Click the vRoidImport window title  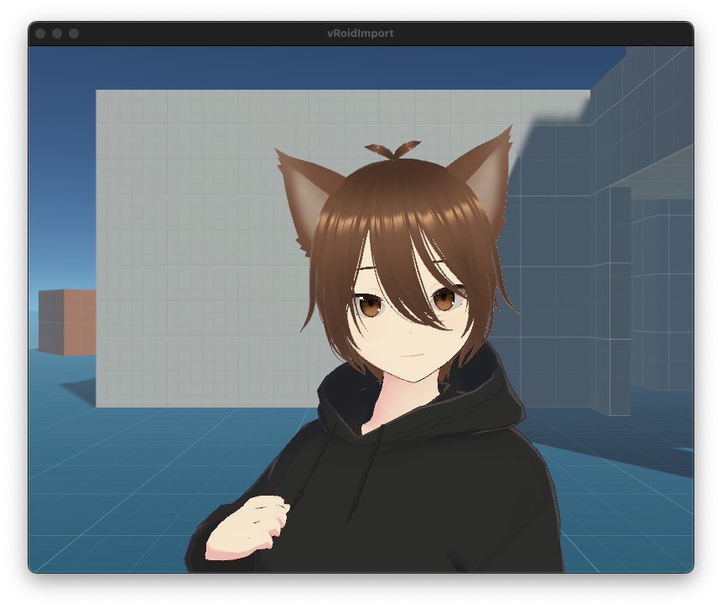360,34
